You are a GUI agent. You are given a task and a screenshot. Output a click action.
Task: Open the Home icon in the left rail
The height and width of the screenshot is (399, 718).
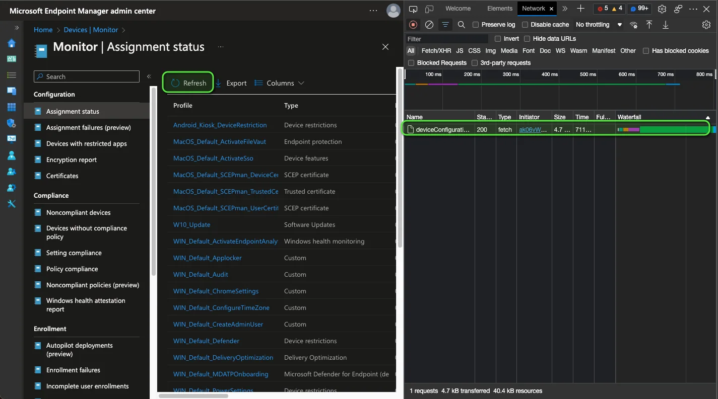(x=12, y=43)
